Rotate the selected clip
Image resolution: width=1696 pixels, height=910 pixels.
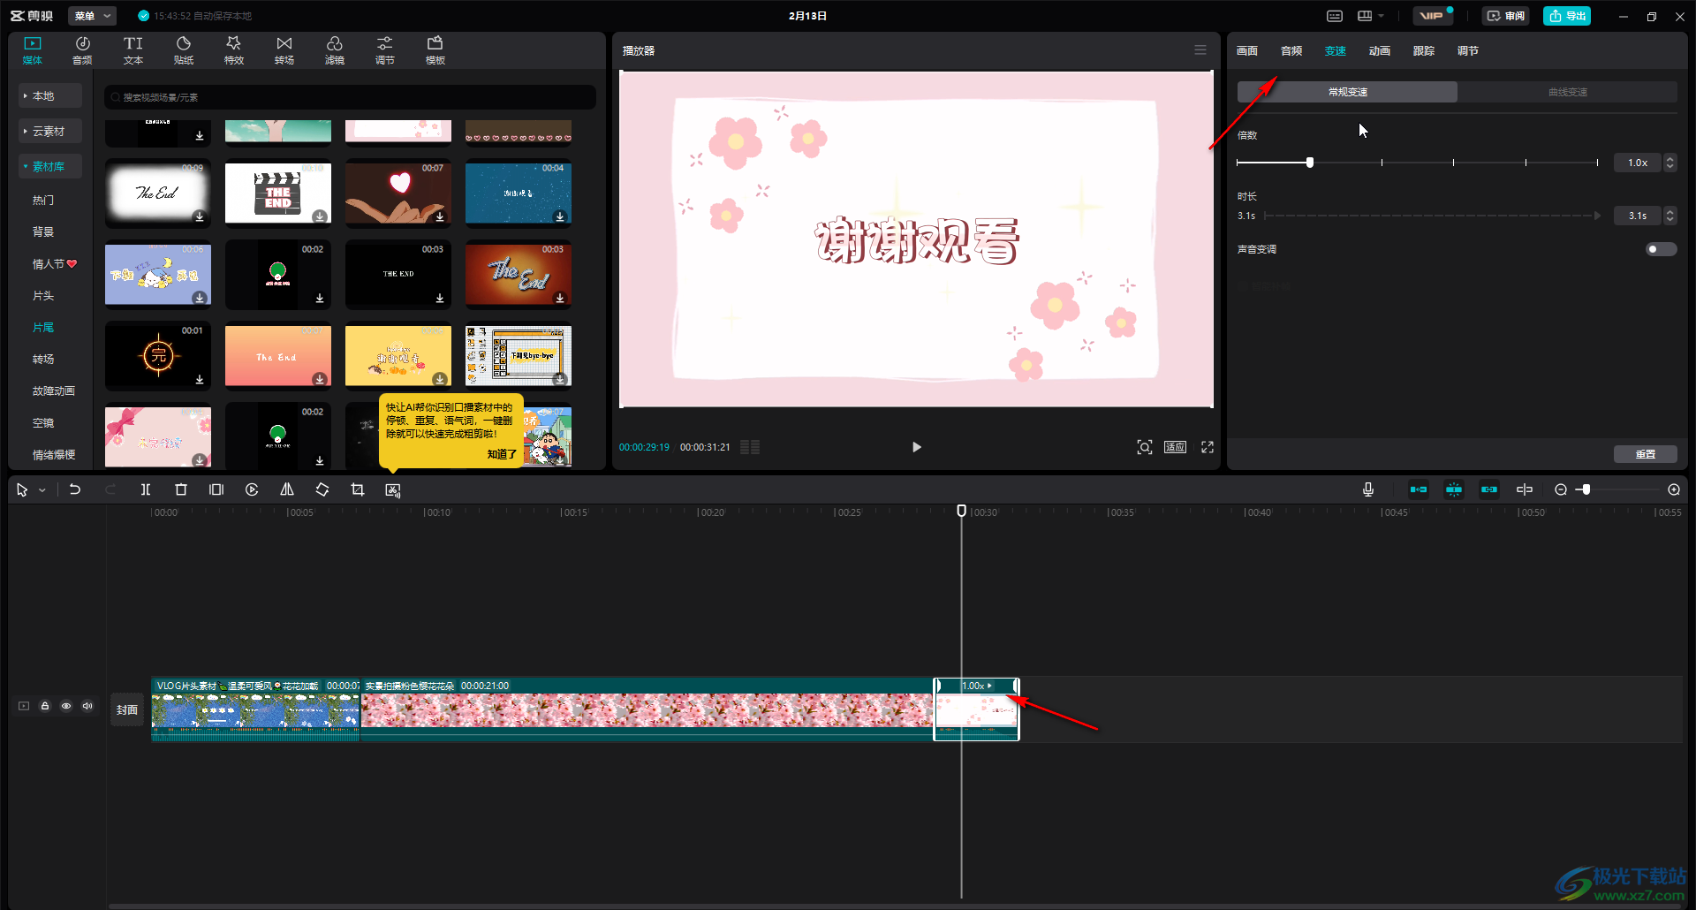(322, 489)
